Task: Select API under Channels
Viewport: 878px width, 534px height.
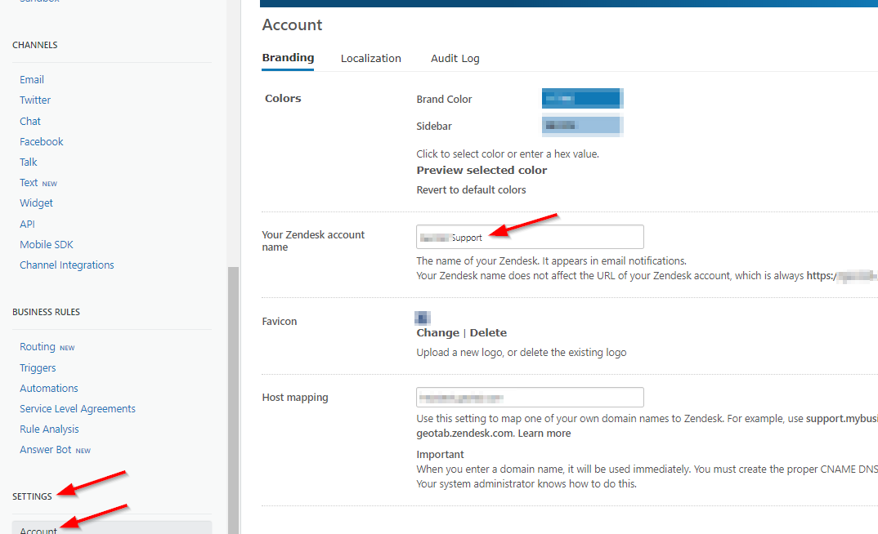Action: [28, 225]
